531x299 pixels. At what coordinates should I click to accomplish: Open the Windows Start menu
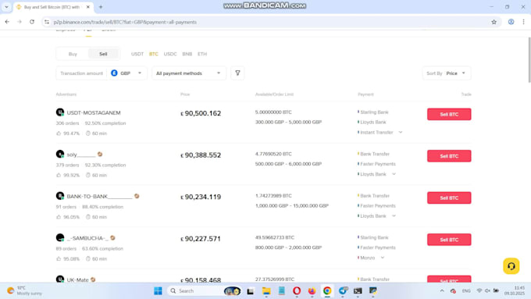point(158,291)
